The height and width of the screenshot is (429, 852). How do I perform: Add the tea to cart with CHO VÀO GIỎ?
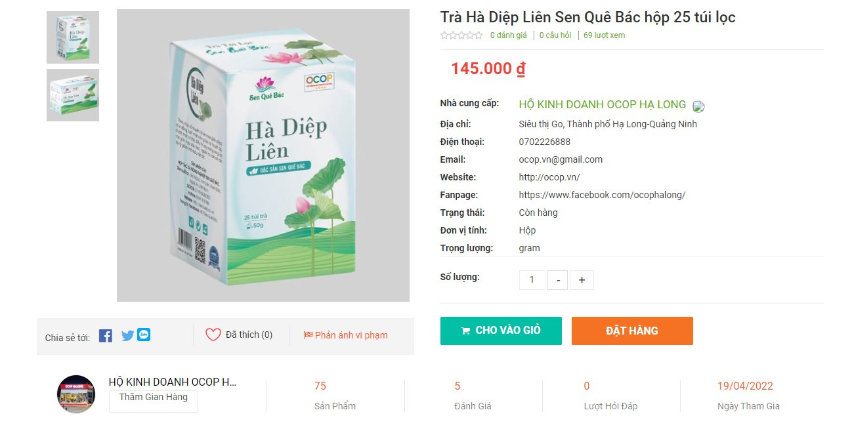501,331
